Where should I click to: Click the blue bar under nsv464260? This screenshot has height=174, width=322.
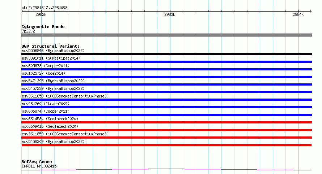click(166, 107)
